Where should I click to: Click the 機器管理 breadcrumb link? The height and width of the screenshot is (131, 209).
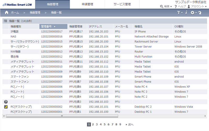tap(35, 13)
